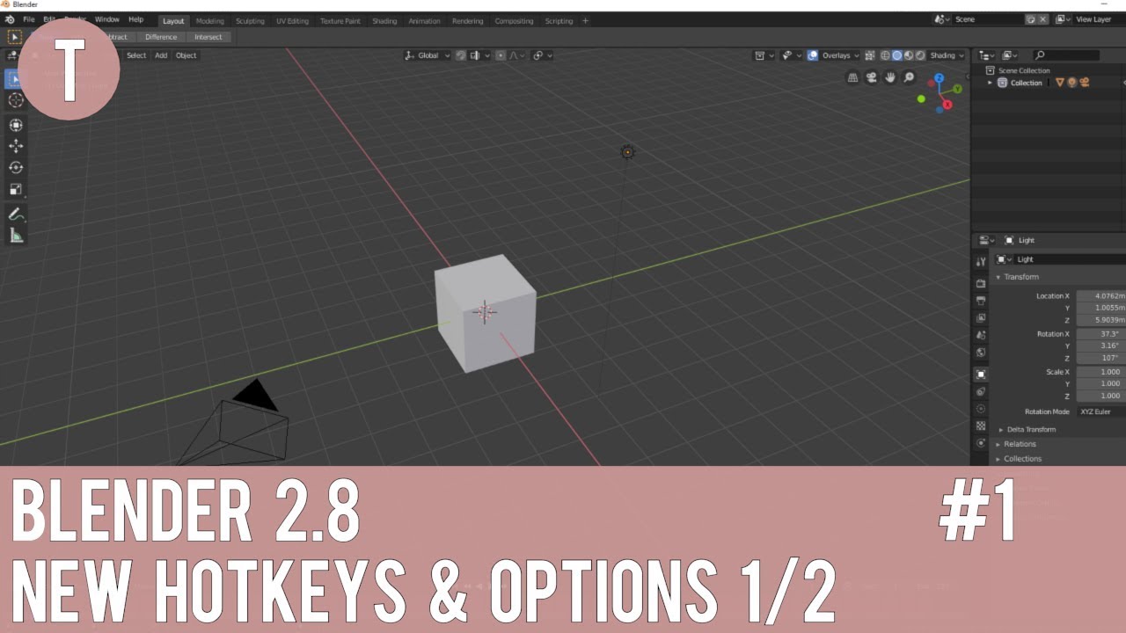Expand the Collections panel
The height and width of the screenshot is (633, 1126).
(1019, 459)
